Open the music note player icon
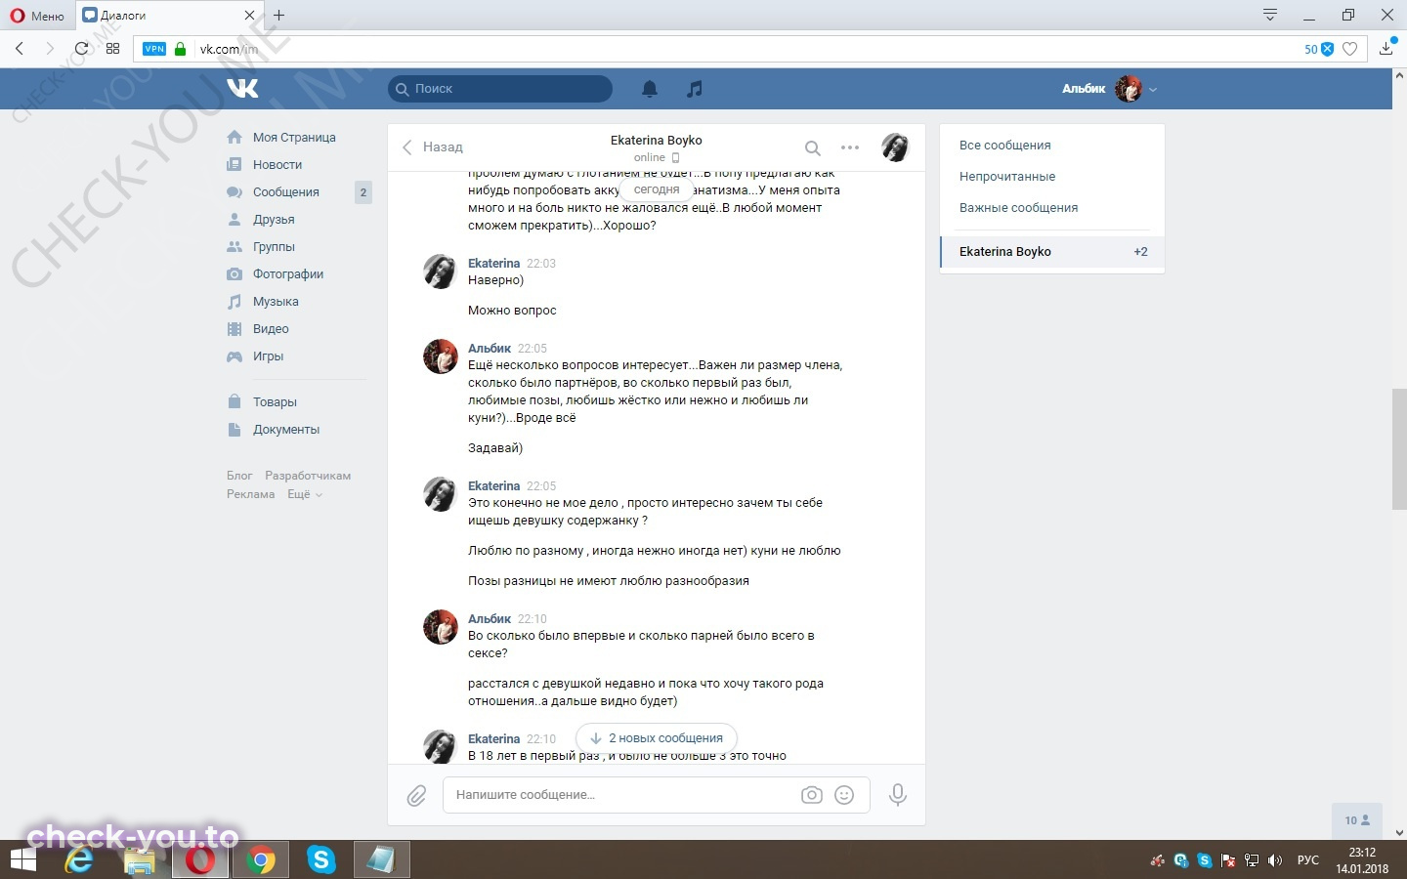 (695, 89)
